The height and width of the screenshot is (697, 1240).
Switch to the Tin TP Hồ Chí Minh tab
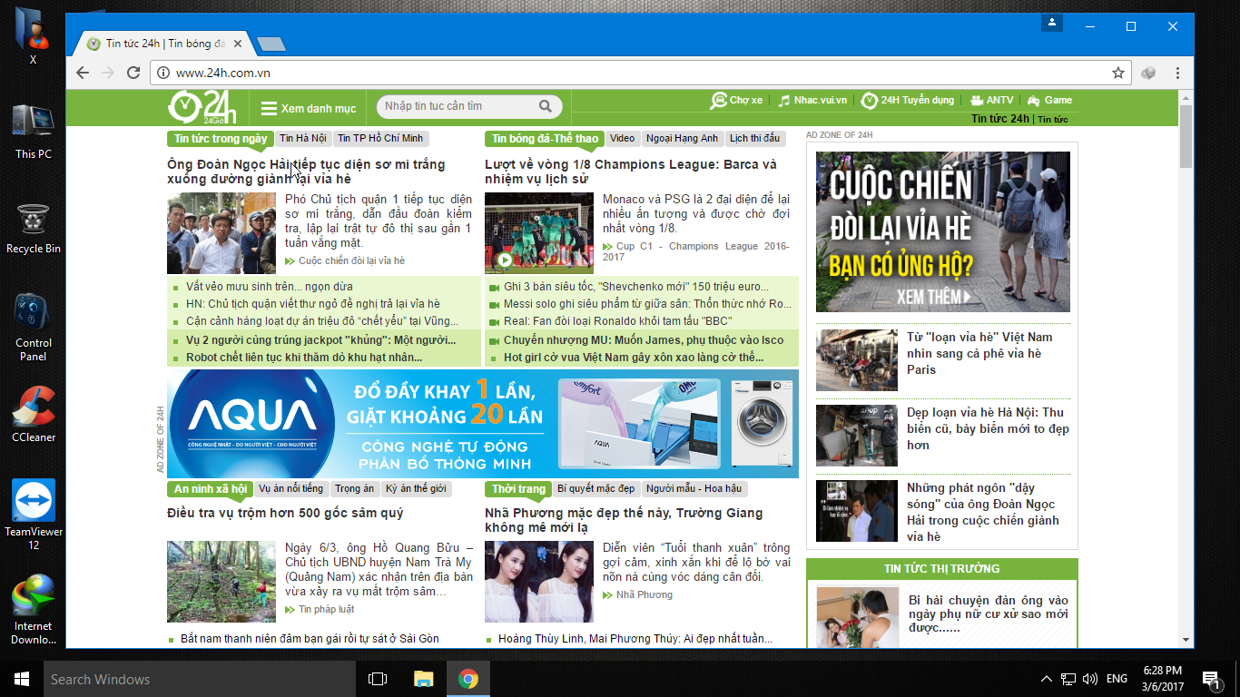click(x=380, y=139)
